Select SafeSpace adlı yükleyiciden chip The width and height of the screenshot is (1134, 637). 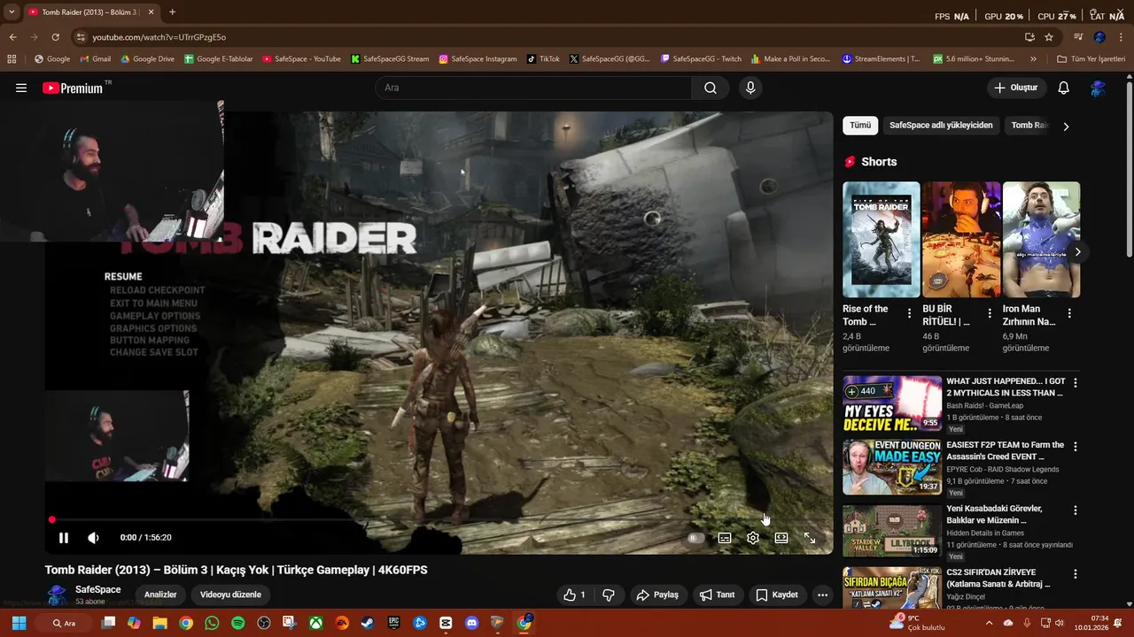(941, 126)
